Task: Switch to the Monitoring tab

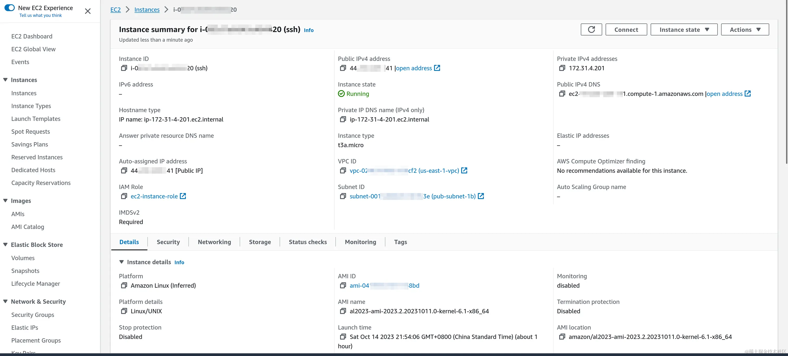Action: tap(360, 242)
